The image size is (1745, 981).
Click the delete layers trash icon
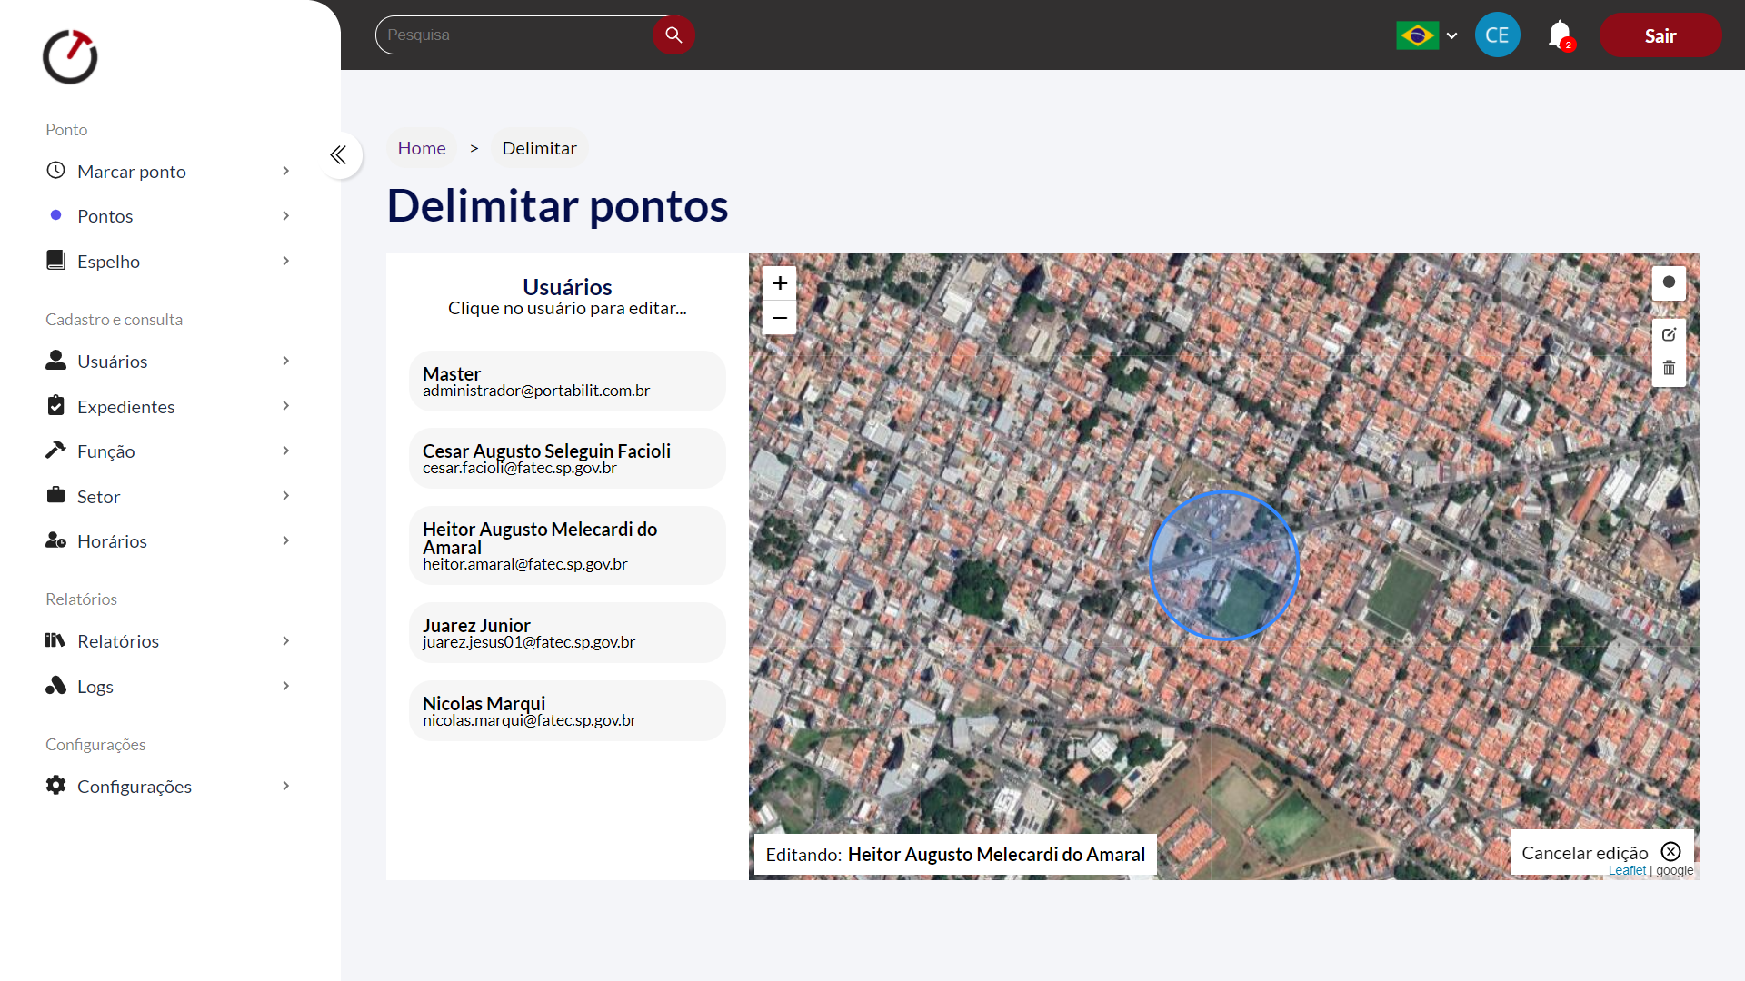click(x=1669, y=368)
